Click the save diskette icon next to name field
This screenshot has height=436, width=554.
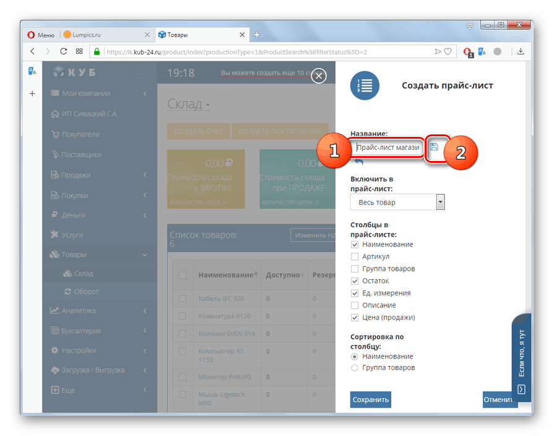pyautogui.click(x=435, y=147)
